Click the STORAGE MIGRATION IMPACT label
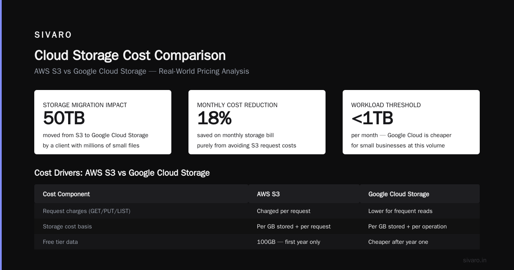 click(85, 105)
